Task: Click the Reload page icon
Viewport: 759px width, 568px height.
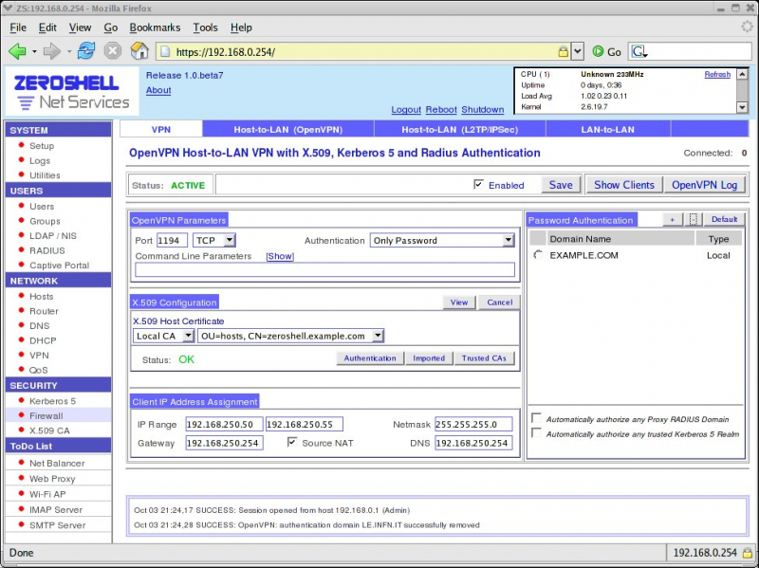Action: 86,51
